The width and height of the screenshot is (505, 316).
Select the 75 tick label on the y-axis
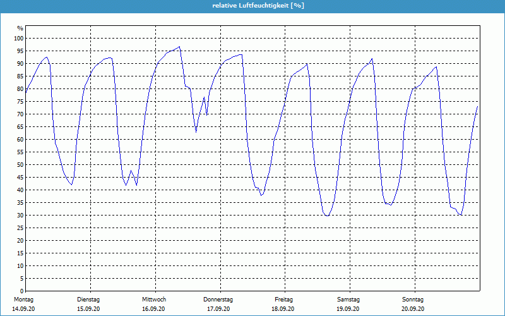coord(20,102)
